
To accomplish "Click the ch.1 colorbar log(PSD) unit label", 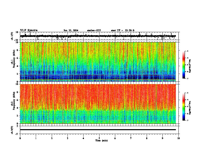I will 190,66.
